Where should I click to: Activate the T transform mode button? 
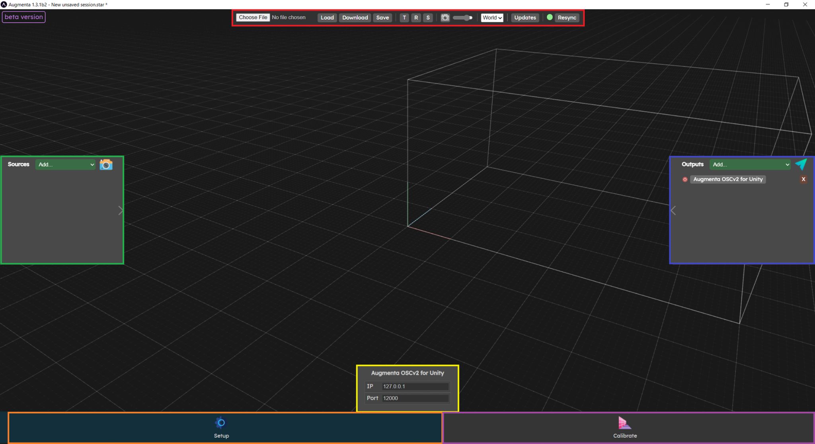[x=404, y=18]
